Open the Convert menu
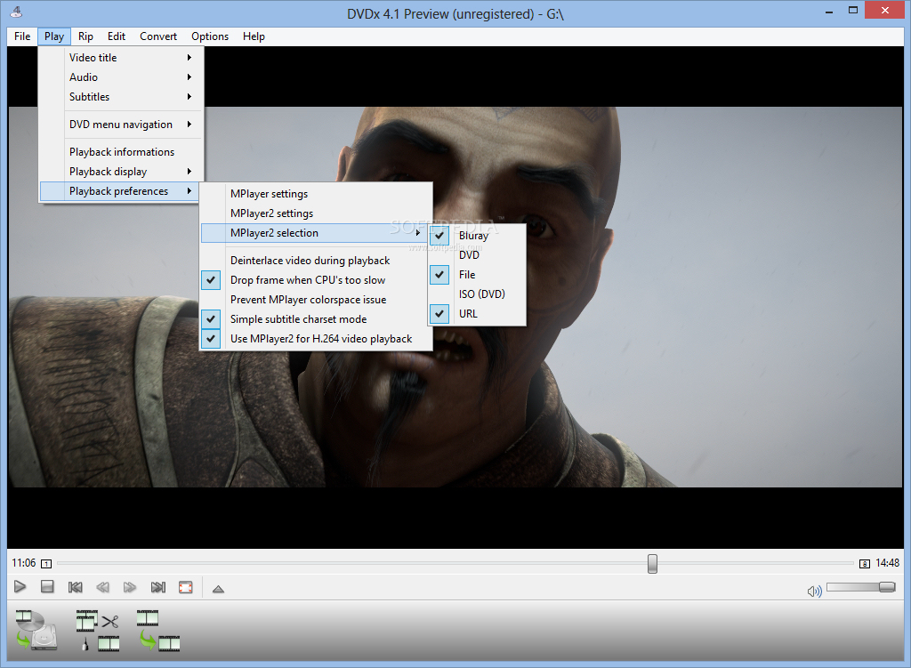Viewport: 911px width, 668px height. pos(157,36)
